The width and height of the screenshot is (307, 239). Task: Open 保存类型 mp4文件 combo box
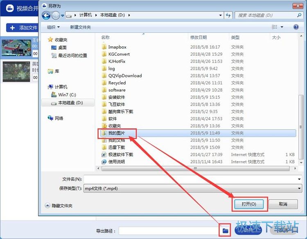click(193, 189)
